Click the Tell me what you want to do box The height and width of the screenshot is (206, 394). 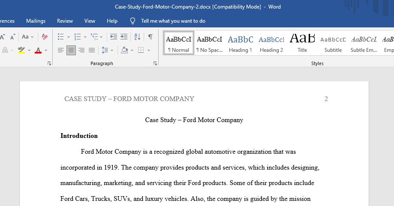(173, 21)
